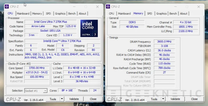Open Bench tab in right window
Screen dimensions: 208x106
(x=173, y=13)
